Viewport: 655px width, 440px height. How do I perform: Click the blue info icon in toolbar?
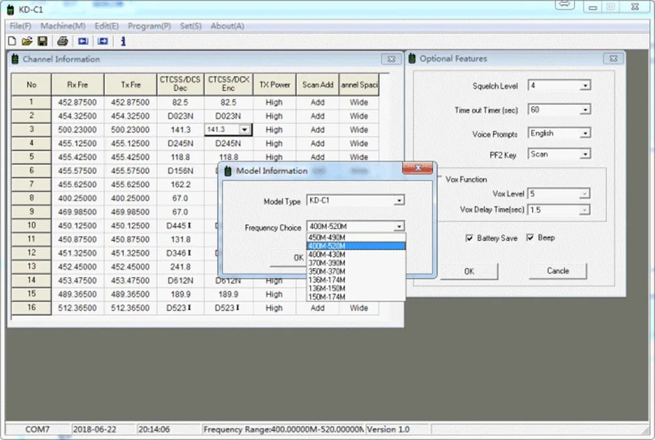(x=123, y=41)
